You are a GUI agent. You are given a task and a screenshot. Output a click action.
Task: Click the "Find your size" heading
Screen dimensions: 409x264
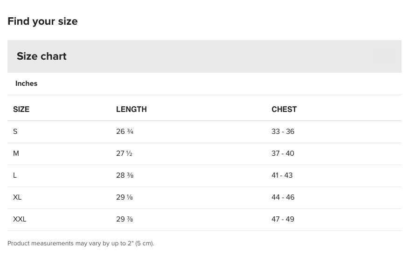[x=42, y=21]
